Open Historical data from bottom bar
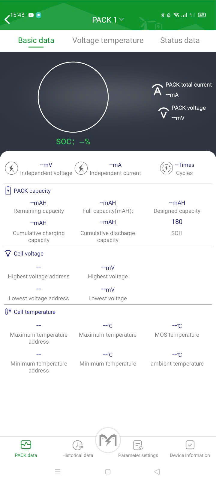Viewport: 216px width, 481px height. click(x=78, y=449)
